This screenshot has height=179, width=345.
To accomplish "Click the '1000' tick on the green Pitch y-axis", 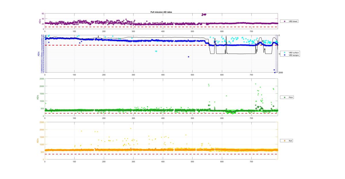I will [x=42, y=101].
